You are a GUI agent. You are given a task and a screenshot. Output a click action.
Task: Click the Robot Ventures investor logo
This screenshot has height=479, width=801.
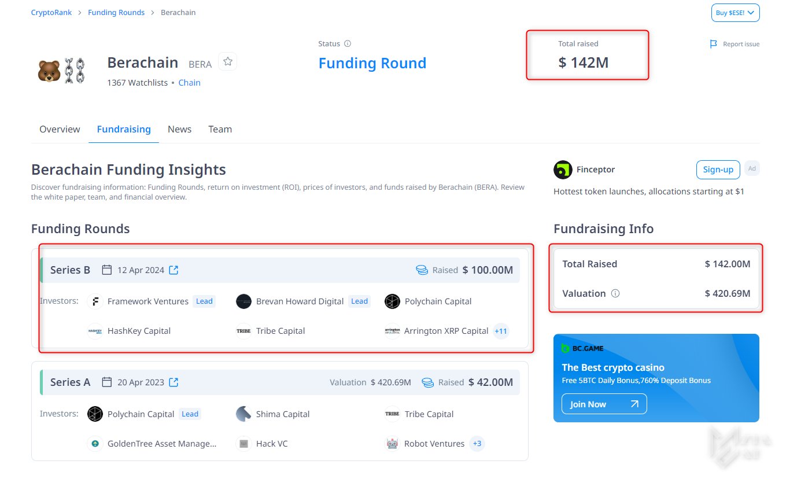pos(392,444)
